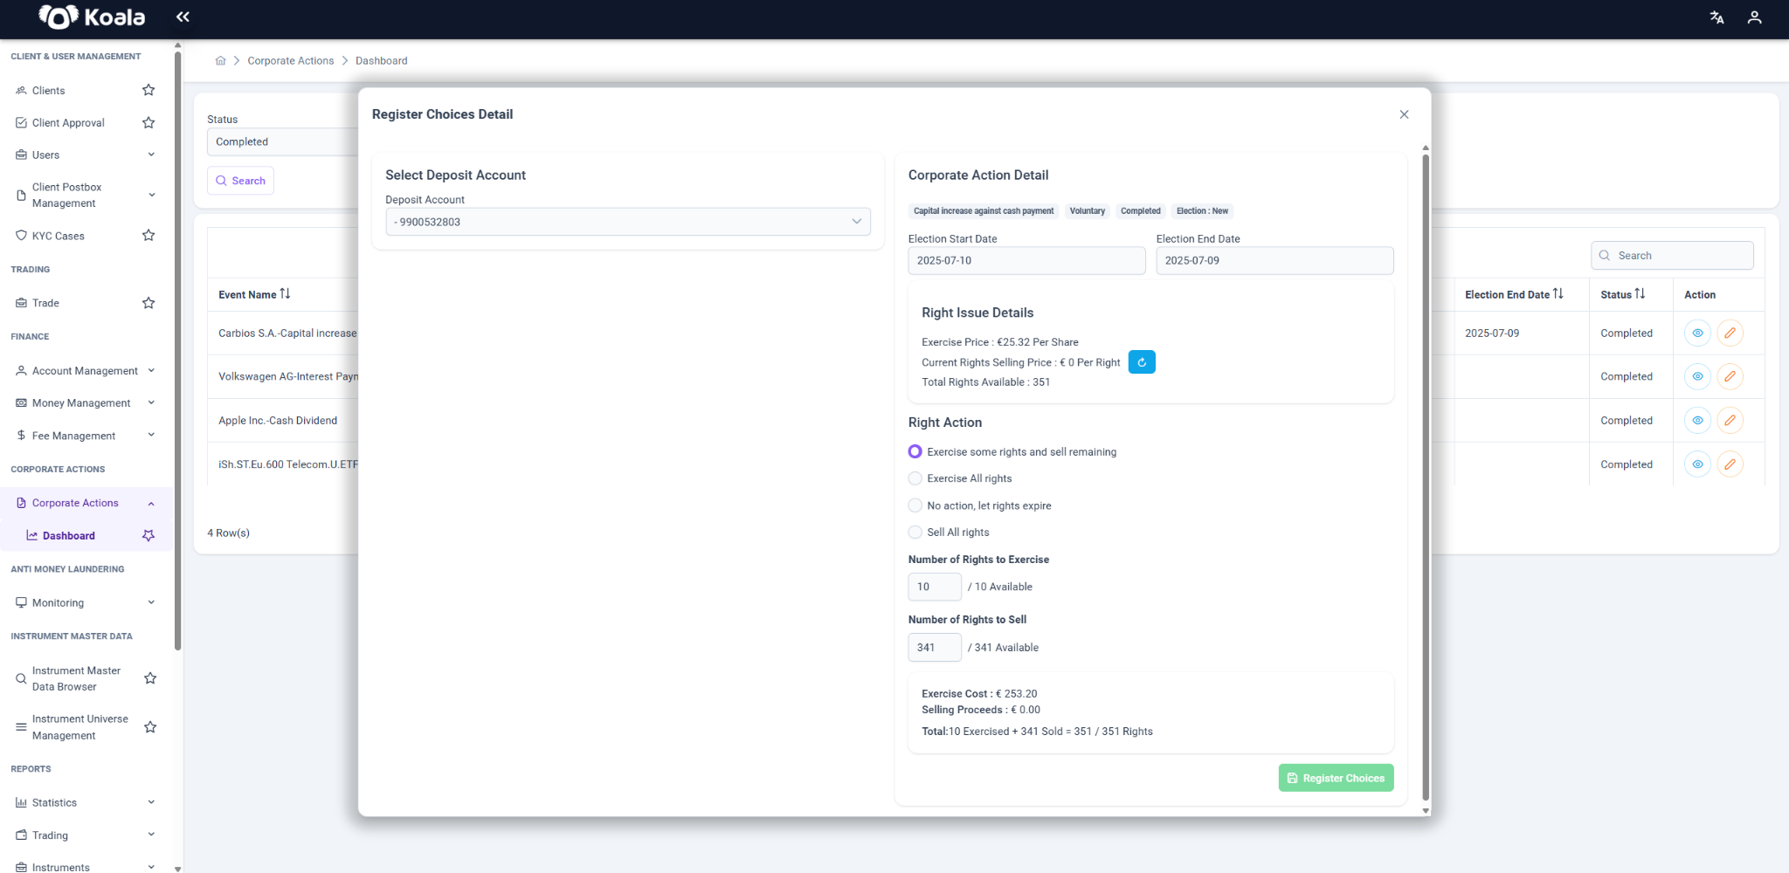Click the Search filter button
This screenshot has height=873, width=1789.
tap(240, 181)
